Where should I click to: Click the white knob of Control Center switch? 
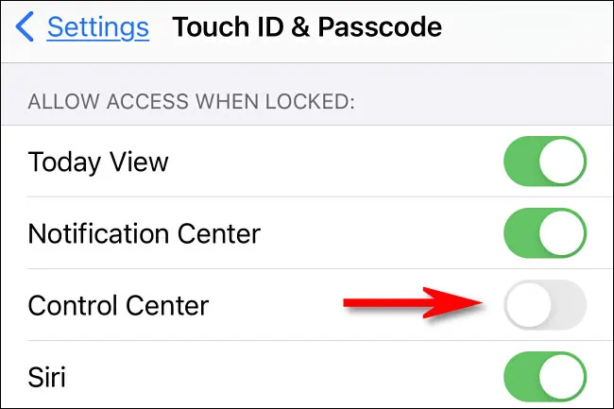pyautogui.click(x=528, y=304)
